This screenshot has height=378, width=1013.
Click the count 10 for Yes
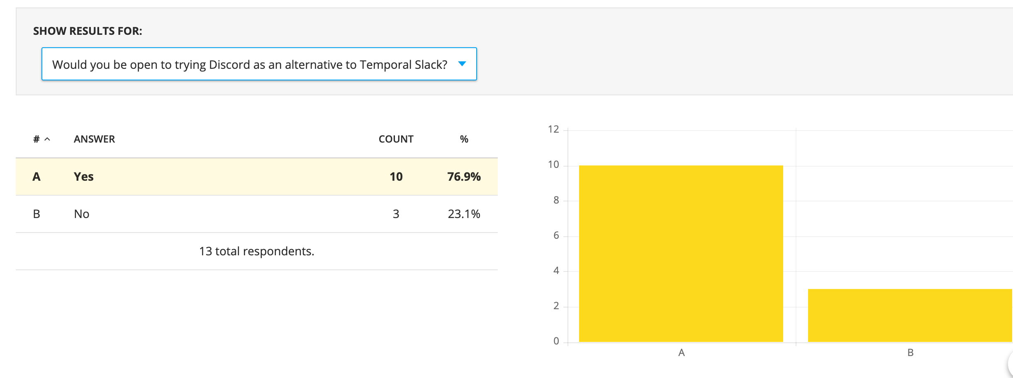396,177
